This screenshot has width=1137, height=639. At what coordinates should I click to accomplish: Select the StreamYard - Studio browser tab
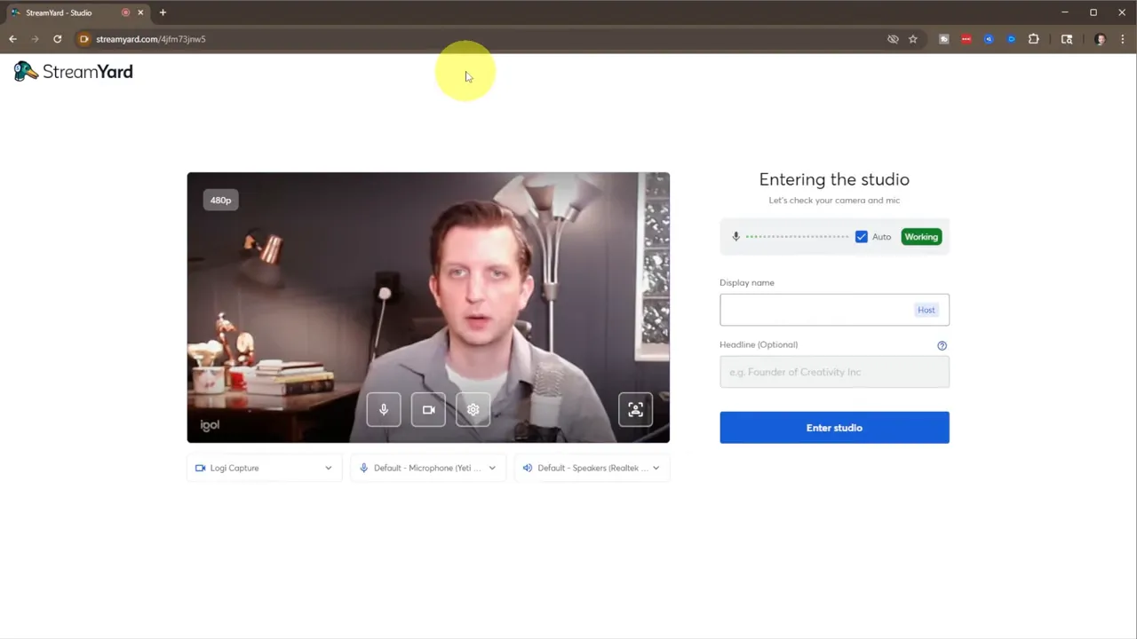(77, 12)
